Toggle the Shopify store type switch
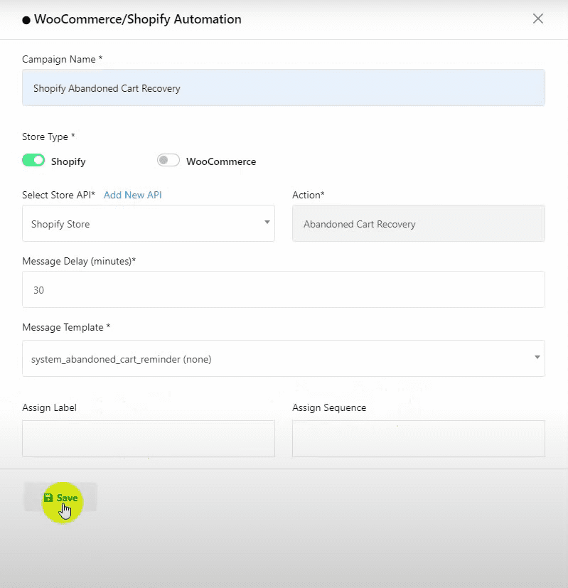 [33, 161]
